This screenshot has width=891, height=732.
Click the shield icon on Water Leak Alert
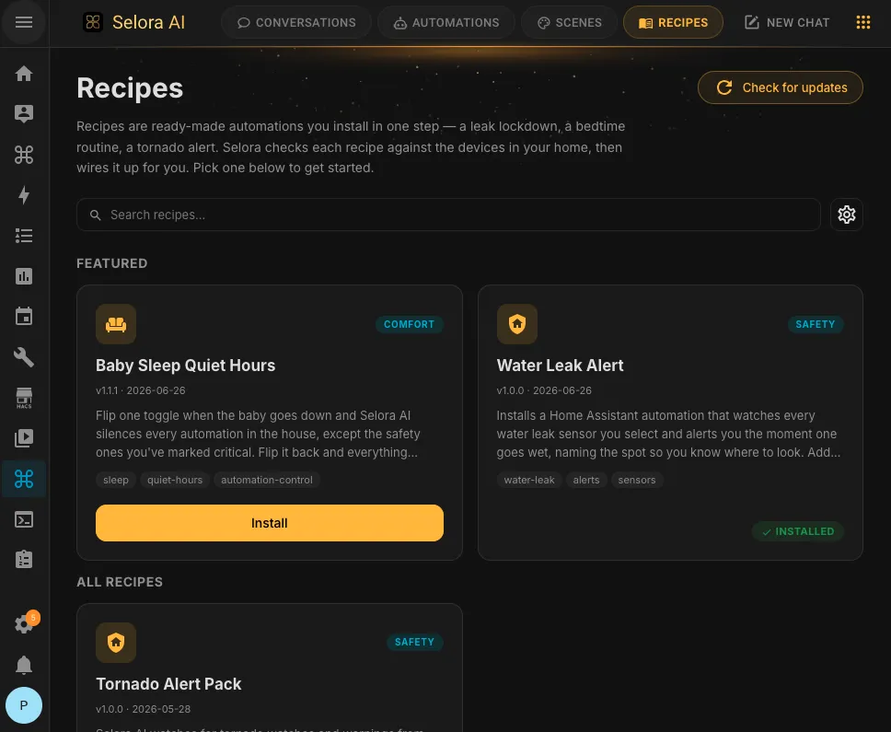517,324
